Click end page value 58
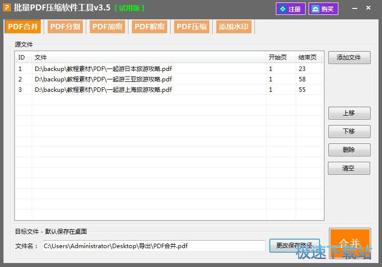The width and height of the screenshot is (382, 267). point(302,79)
